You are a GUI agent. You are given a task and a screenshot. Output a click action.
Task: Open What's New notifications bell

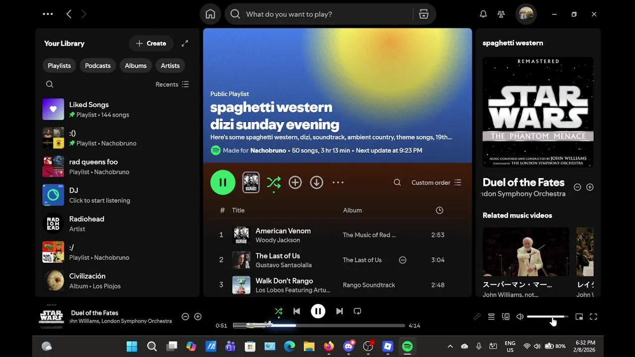point(483,14)
